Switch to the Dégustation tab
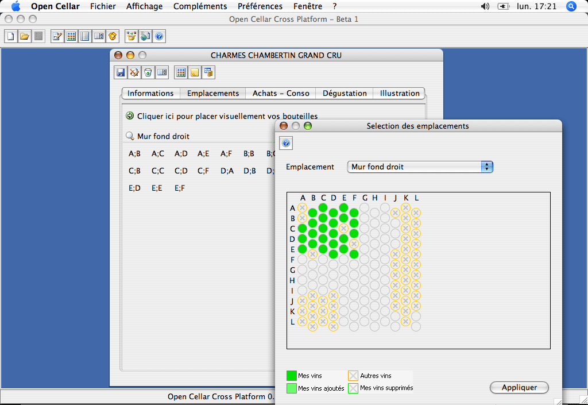This screenshot has height=405, width=588. pos(345,94)
